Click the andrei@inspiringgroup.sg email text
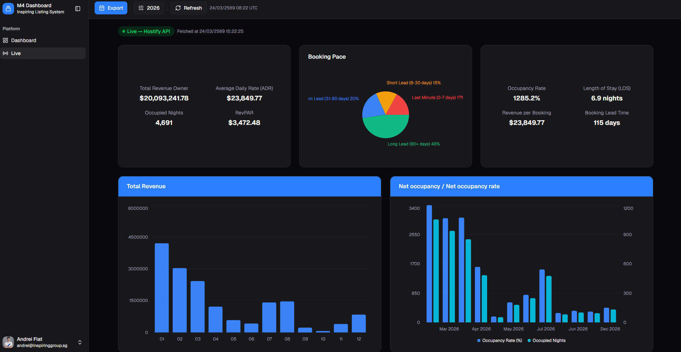Screen dimensions: 681x352 pyautogui.click(x=42, y=346)
